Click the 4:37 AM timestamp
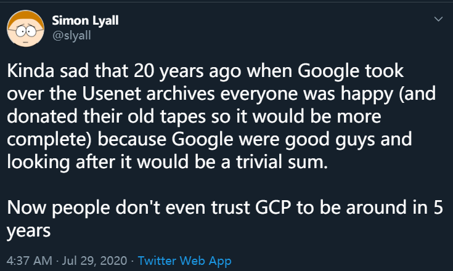The width and height of the screenshot is (453, 271). (28, 261)
